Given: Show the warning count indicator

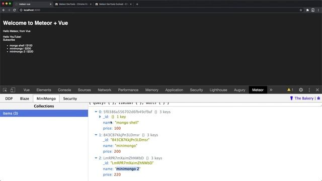Looking at the screenshot, I should tap(290, 90).
